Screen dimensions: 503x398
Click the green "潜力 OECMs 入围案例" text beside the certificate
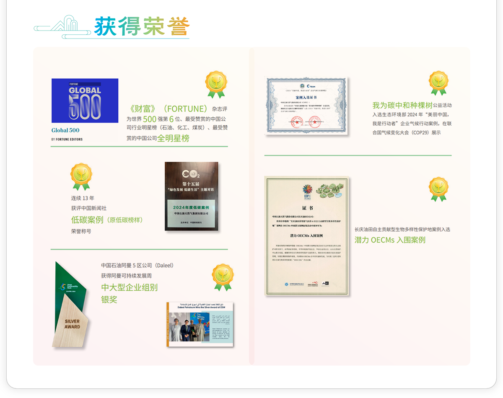pos(390,240)
